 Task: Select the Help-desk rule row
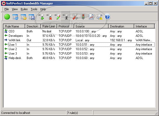click(15, 58)
